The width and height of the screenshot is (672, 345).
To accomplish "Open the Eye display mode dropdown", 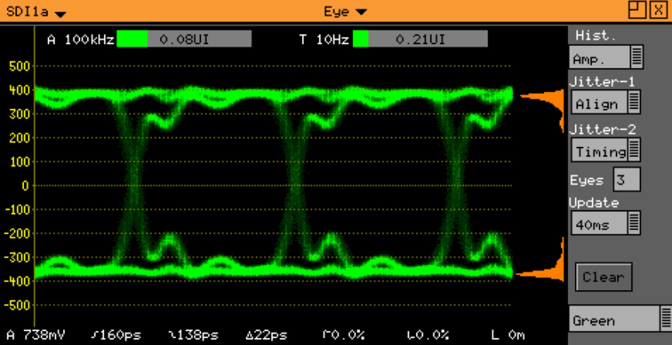I will click(x=345, y=11).
